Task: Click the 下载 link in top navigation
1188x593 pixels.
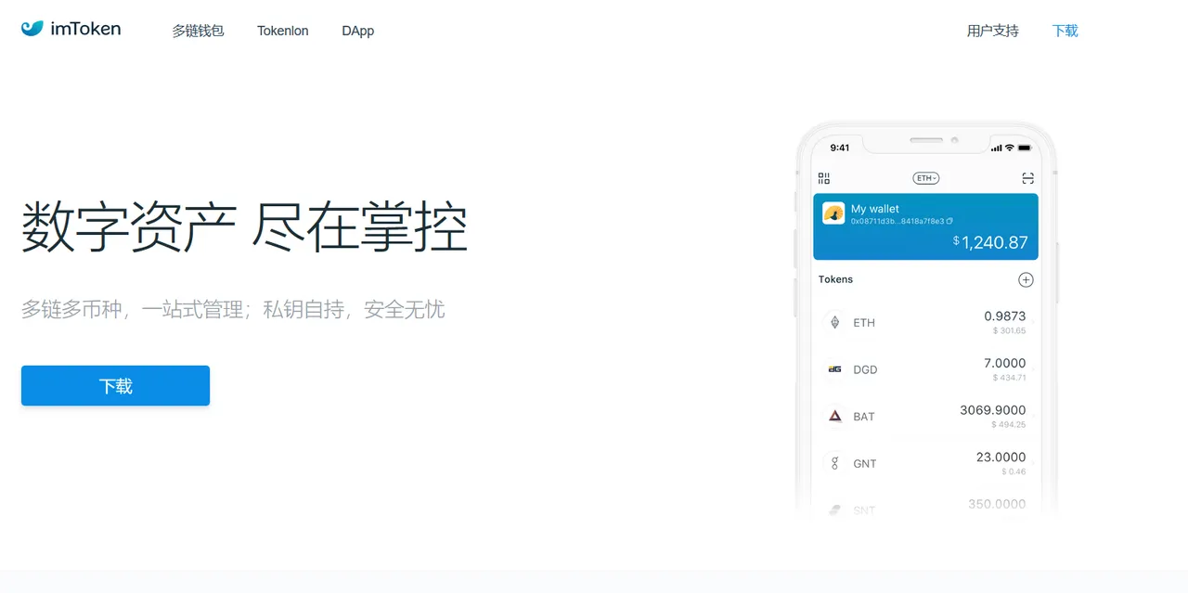Action: click(x=1065, y=31)
